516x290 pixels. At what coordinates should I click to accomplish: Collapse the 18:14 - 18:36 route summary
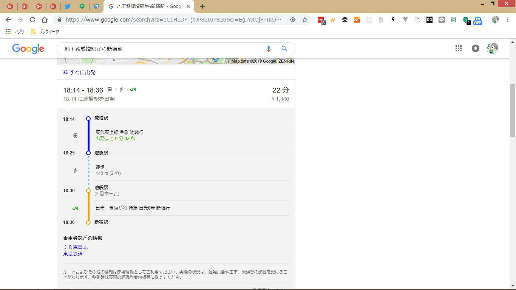coord(176,94)
